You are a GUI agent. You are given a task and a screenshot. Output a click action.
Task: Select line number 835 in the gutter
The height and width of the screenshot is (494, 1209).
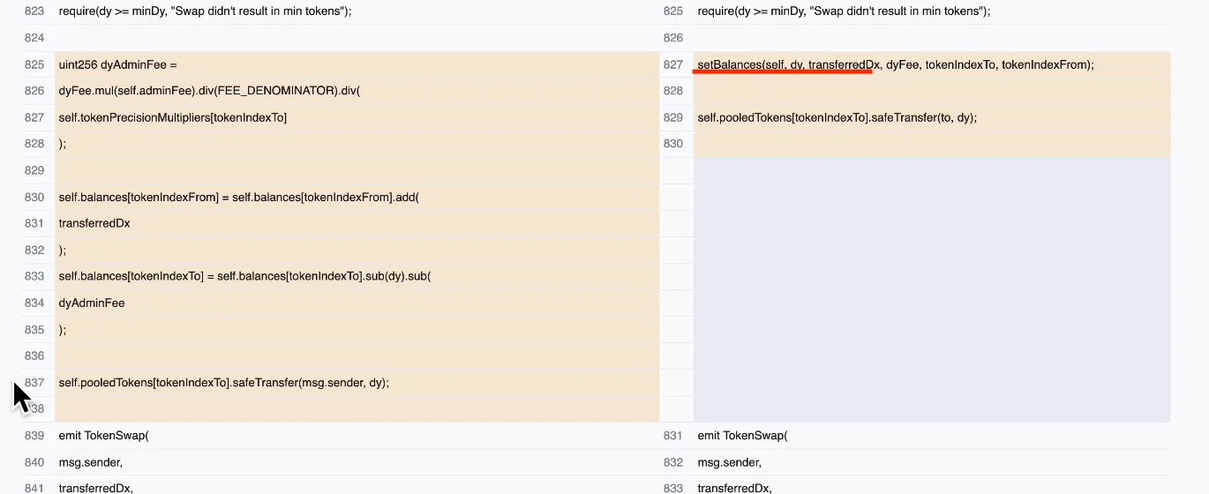pyautogui.click(x=34, y=329)
